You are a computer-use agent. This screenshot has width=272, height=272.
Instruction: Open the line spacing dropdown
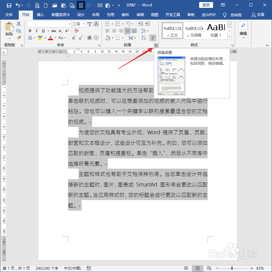(x=145, y=31)
